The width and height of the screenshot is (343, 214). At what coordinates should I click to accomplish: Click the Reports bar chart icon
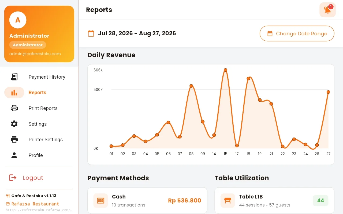click(14, 93)
